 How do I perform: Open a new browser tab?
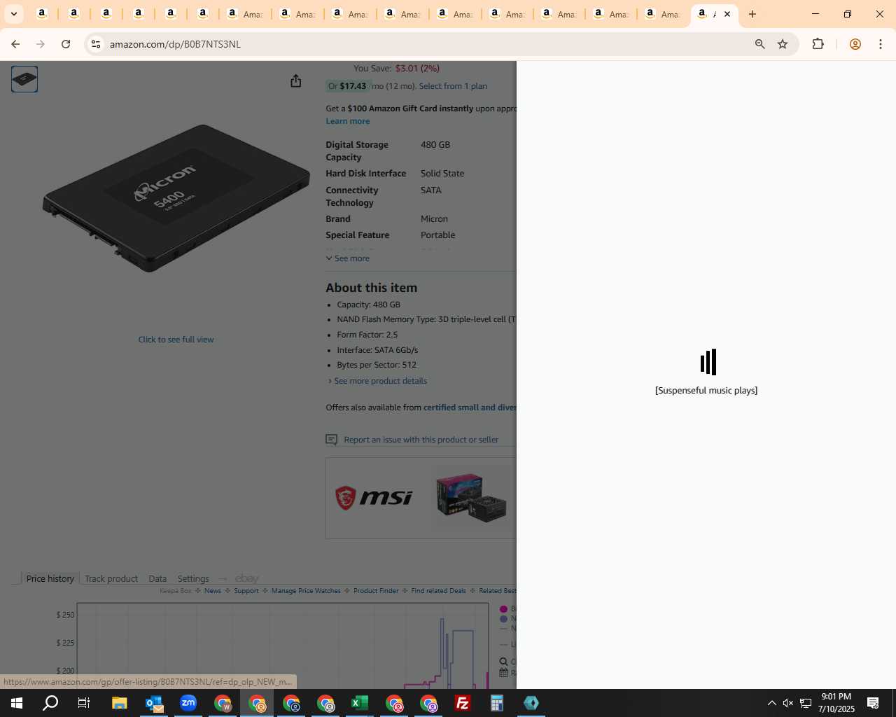(752, 14)
